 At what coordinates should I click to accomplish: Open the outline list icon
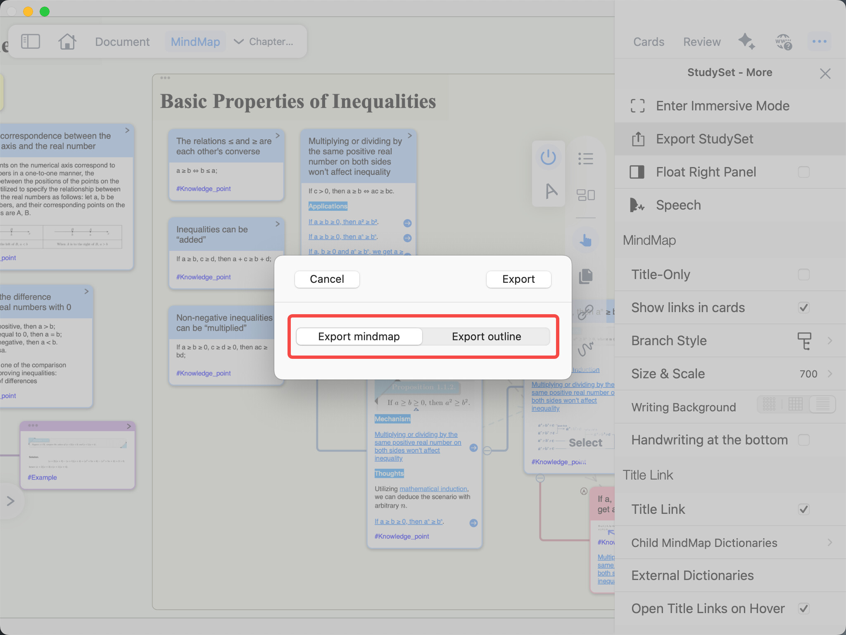(x=585, y=158)
